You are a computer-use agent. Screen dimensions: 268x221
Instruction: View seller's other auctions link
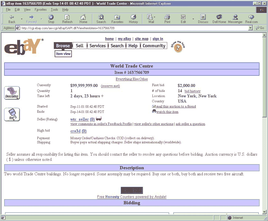(154, 124)
